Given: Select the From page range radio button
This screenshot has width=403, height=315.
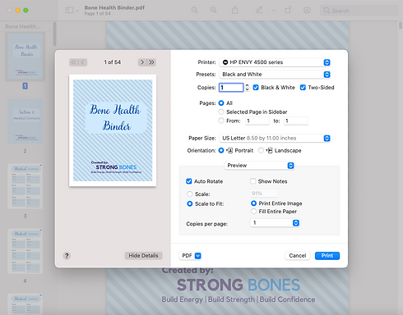Looking at the screenshot, I should coord(221,121).
